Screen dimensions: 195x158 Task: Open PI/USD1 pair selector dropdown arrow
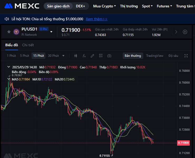(x=51, y=32)
